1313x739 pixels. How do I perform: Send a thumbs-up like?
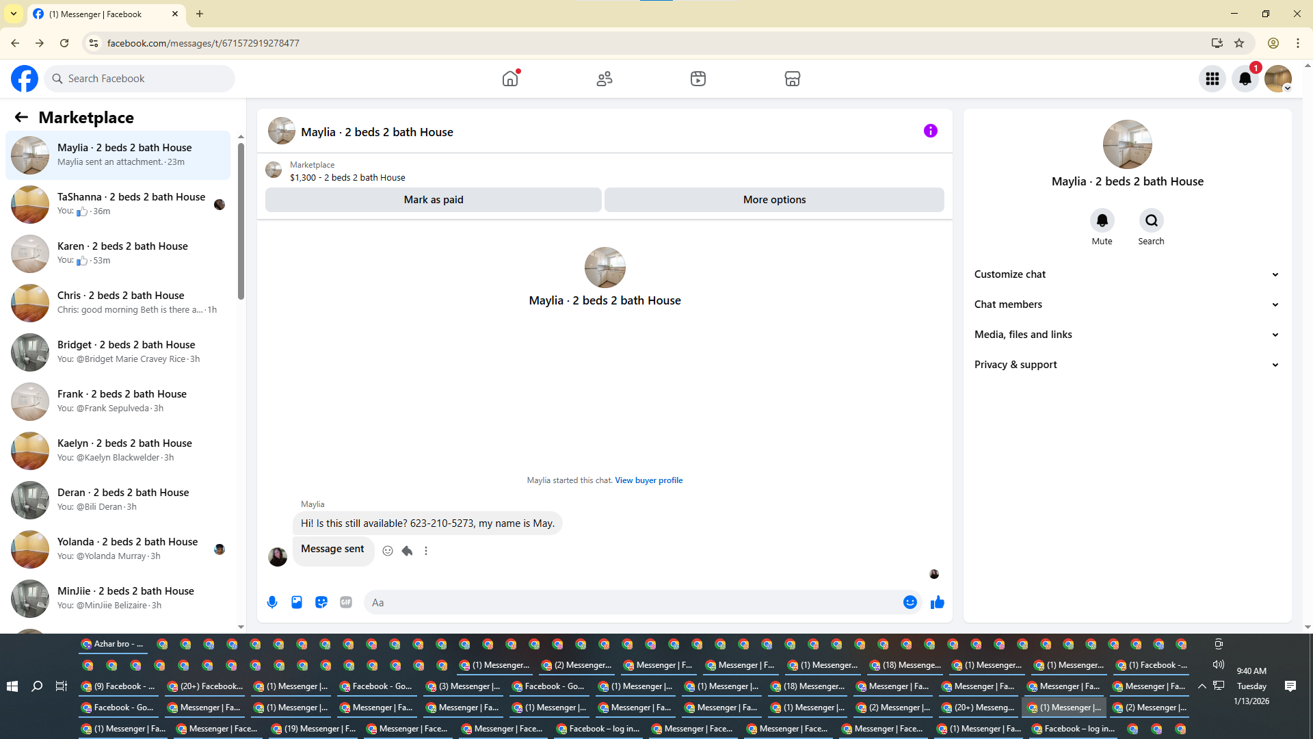(937, 602)
